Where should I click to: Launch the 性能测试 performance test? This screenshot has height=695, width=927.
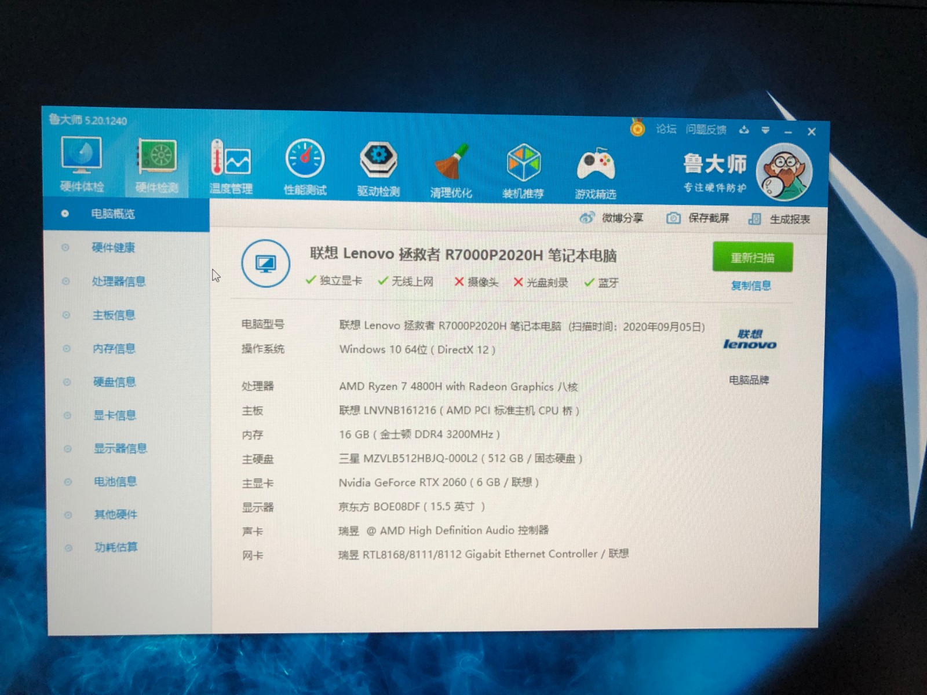[x=305, y=165]
